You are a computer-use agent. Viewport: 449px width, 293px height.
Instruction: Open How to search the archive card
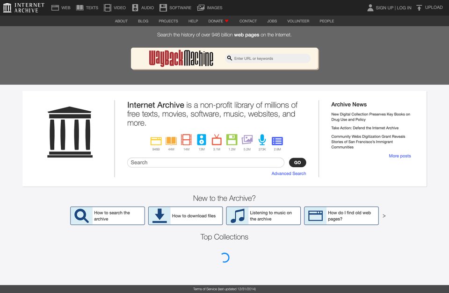point(108,216)
